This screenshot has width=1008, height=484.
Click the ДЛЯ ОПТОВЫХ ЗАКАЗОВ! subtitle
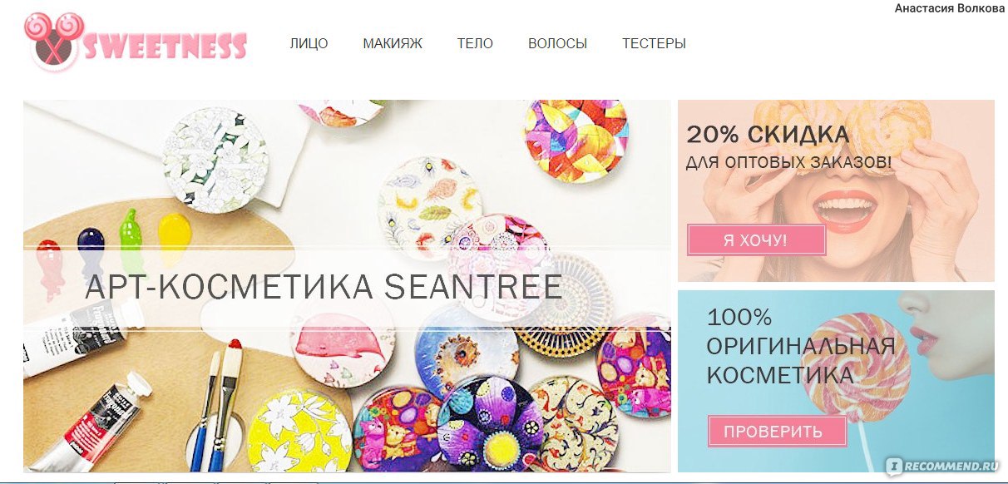click(789, 161)
